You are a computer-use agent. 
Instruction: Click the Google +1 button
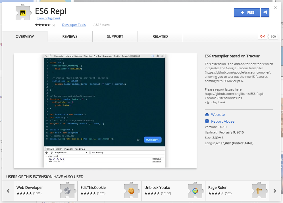coord(263,37)
